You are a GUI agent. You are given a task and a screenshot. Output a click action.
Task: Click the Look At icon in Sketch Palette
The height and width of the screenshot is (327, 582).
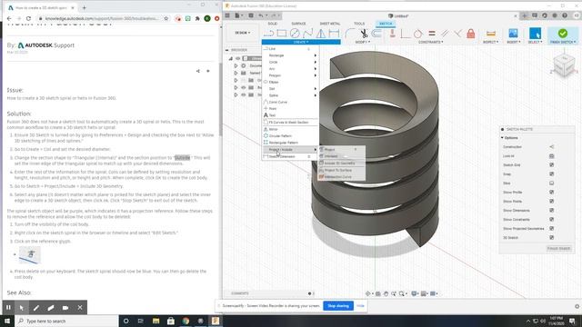552,156
